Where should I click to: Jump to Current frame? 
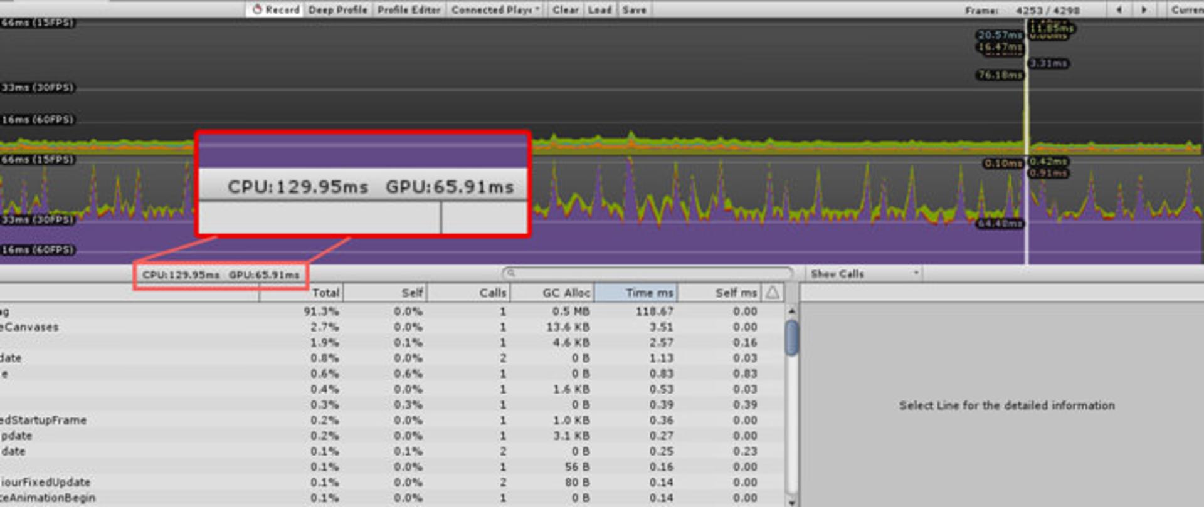tap(1186, 9)
